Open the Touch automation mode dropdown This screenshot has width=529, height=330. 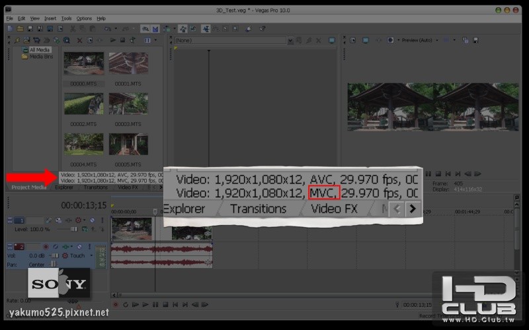tap(91, 256)
